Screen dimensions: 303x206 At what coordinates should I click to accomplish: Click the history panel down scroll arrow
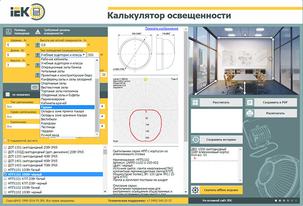[x=240, y=180]
